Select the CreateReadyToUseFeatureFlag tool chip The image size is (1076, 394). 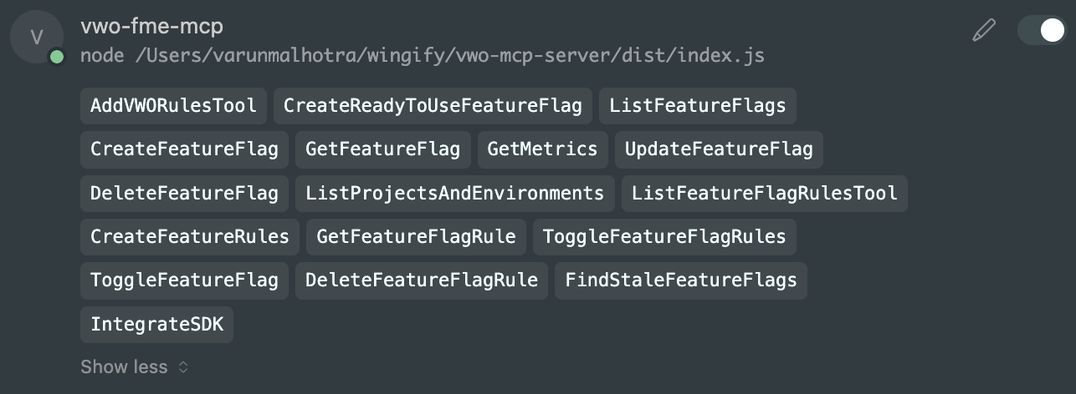[433, 106]
